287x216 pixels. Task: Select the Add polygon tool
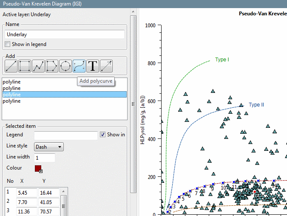click(x=52, y=66)
